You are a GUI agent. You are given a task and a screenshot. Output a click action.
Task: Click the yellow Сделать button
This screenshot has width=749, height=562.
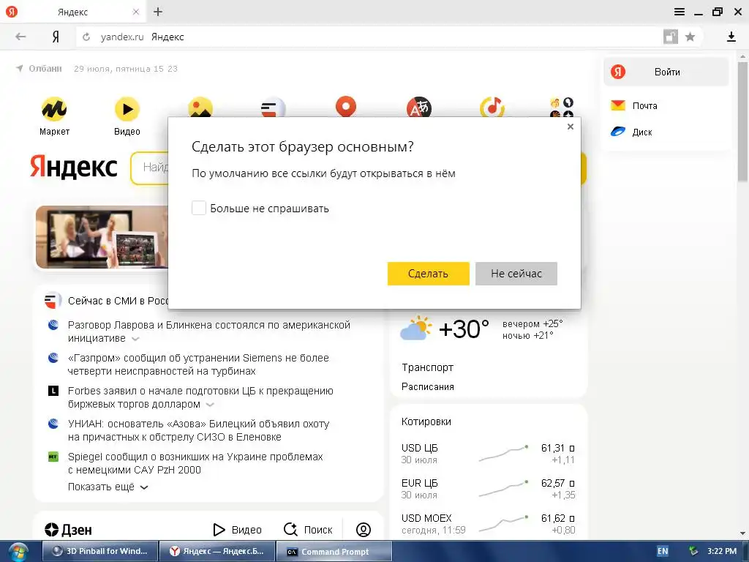pos(428,274)
